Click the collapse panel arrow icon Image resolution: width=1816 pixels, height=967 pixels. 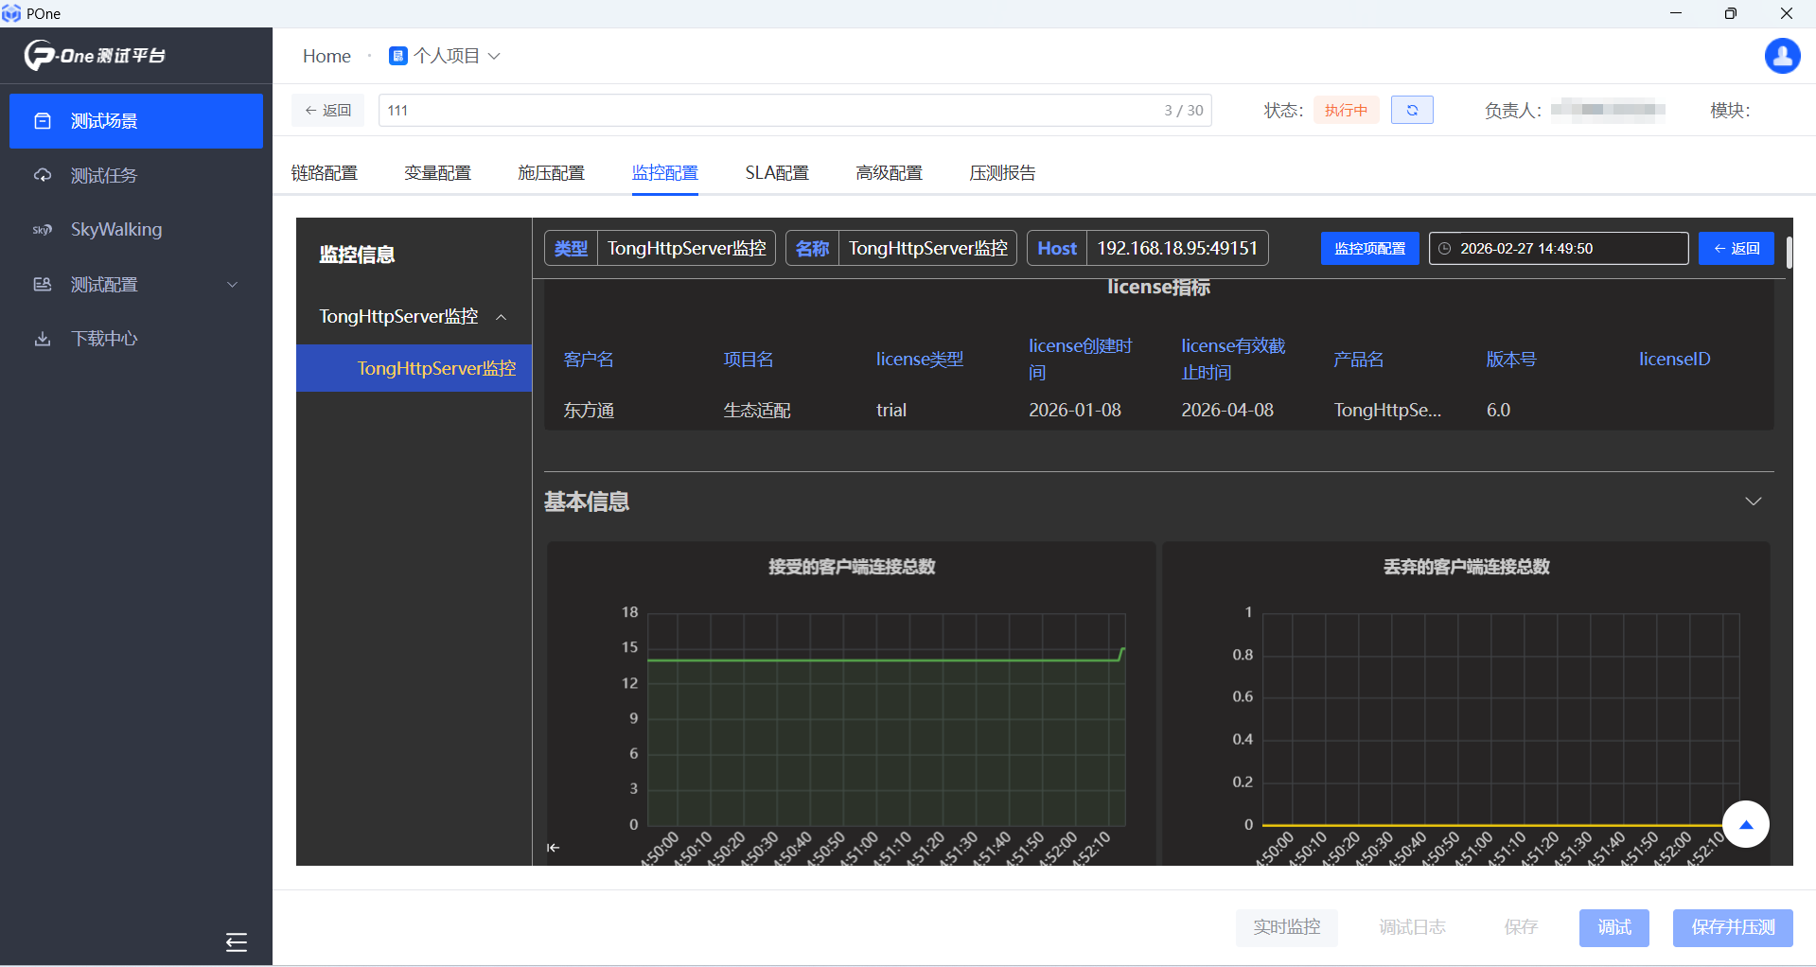pyautogui.click(x=554, y=848)
